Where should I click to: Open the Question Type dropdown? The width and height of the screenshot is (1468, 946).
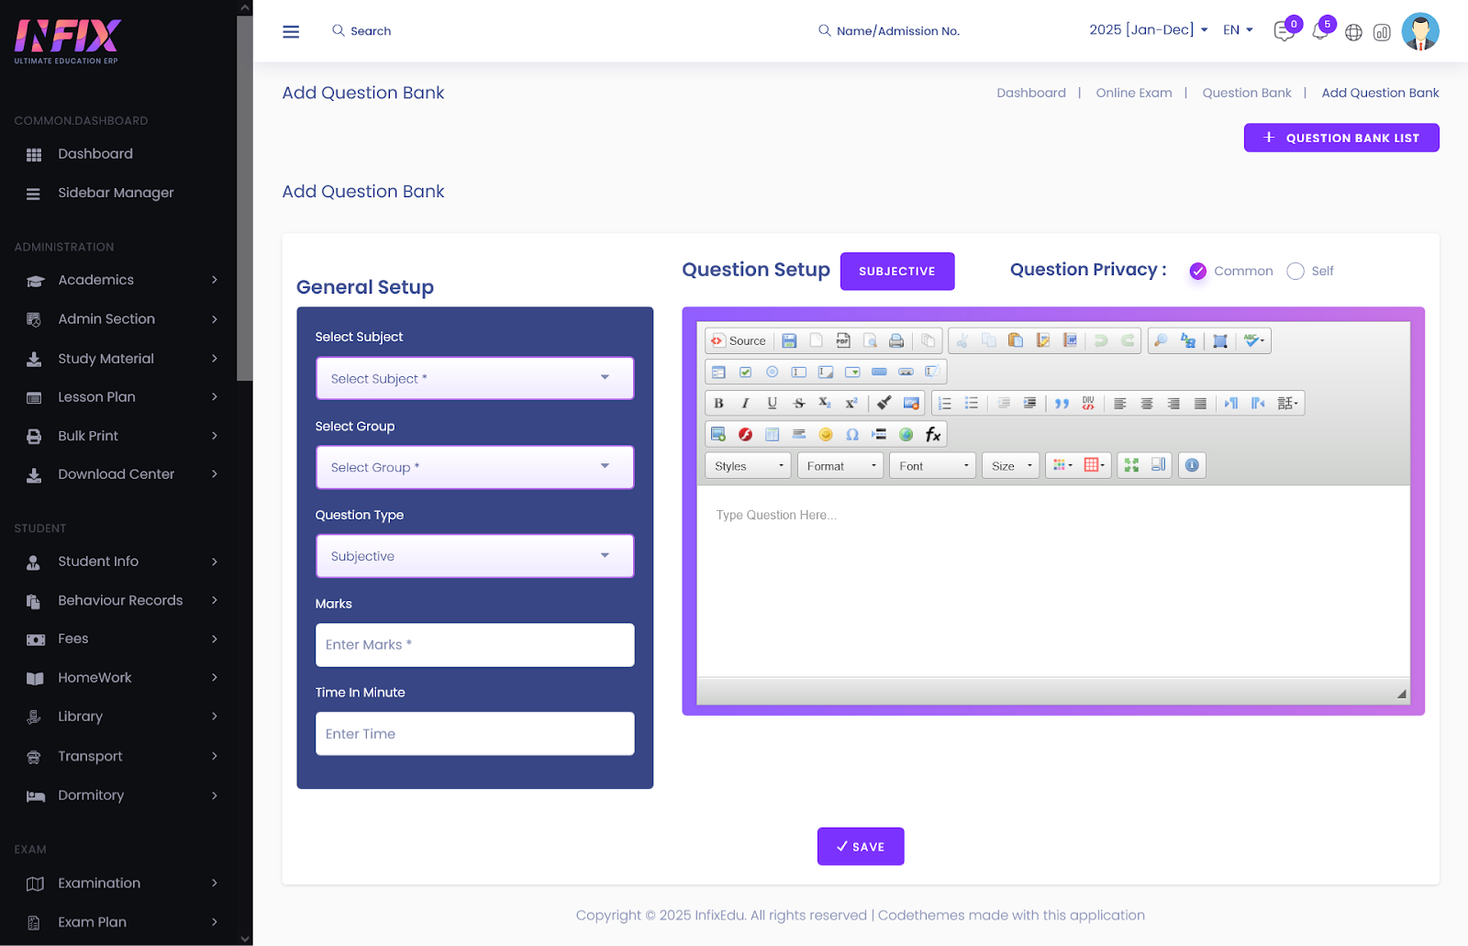[x=474, y=557]
